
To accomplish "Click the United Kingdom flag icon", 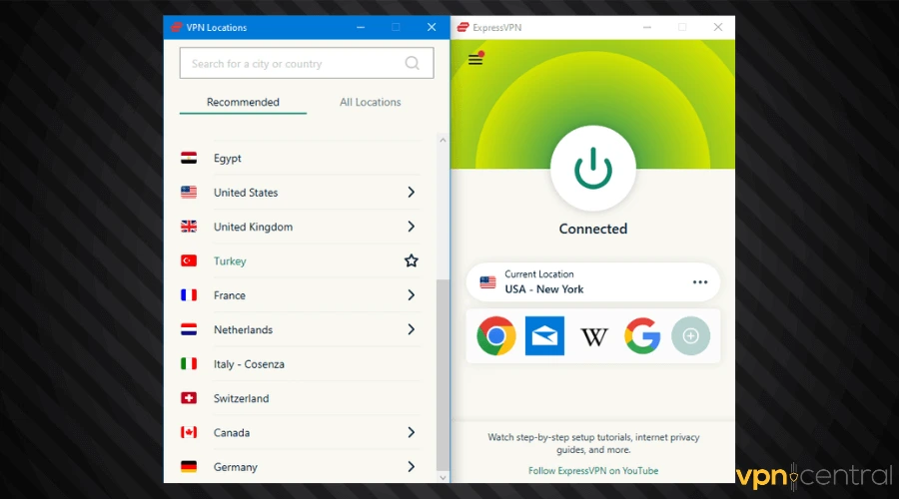I will [189, 227].
